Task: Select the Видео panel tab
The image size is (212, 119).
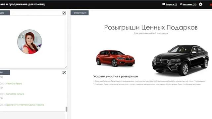Action: (x=5, y=13)
